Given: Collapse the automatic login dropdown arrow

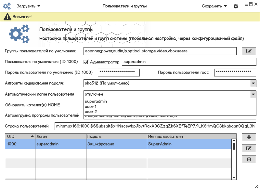Looking at the screenshot, I should [253, 94].
